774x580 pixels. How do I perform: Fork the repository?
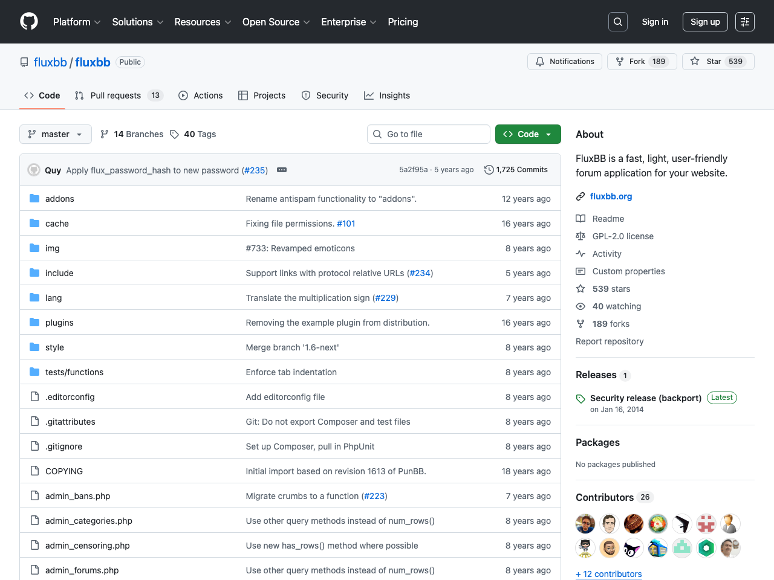(642, 62)
